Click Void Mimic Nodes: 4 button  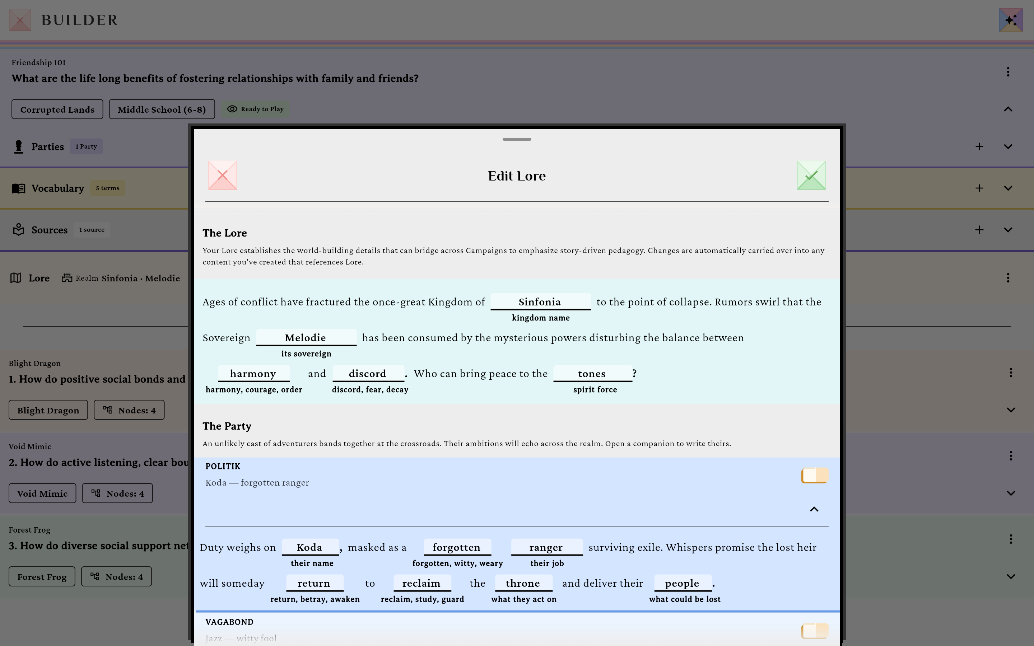[117, 493]
